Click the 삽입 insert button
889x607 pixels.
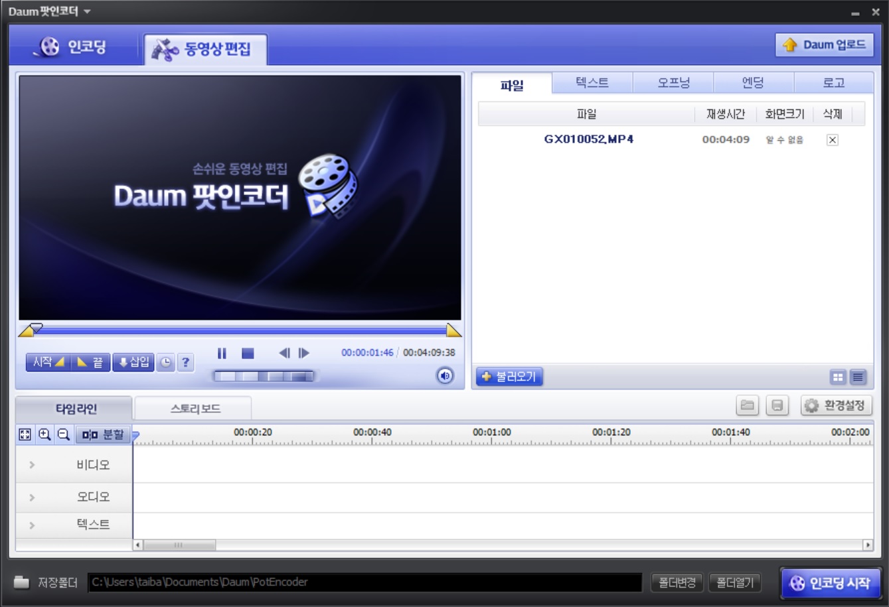[x=133, y=362]
